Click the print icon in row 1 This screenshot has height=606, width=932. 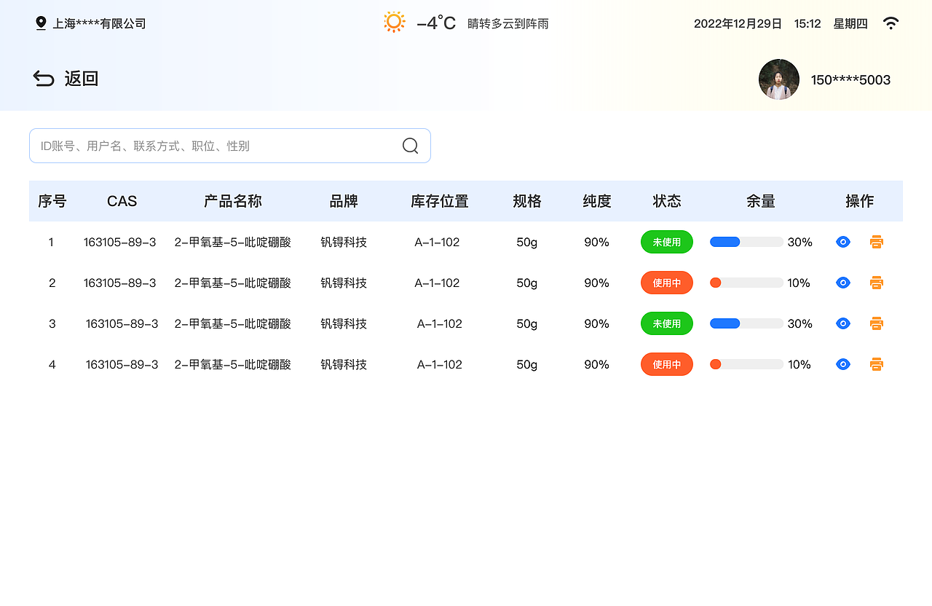click(876, 242)
